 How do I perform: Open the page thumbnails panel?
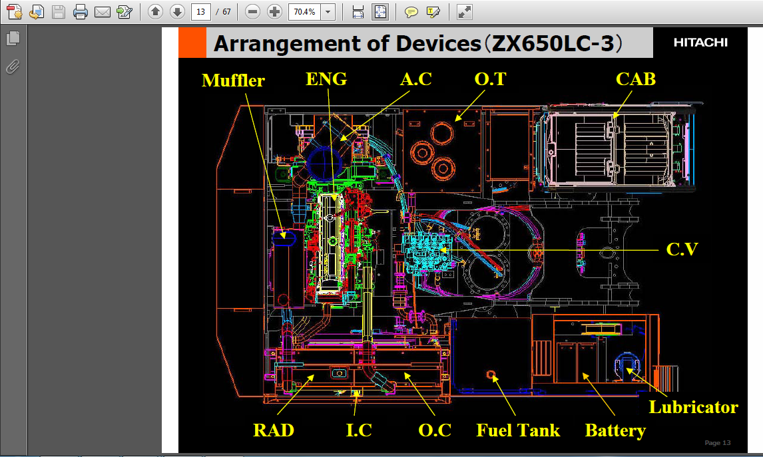click(x=13, y=38)
